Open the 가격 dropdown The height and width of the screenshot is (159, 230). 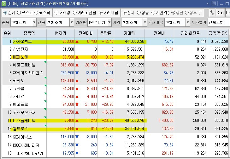pos(145,22)
